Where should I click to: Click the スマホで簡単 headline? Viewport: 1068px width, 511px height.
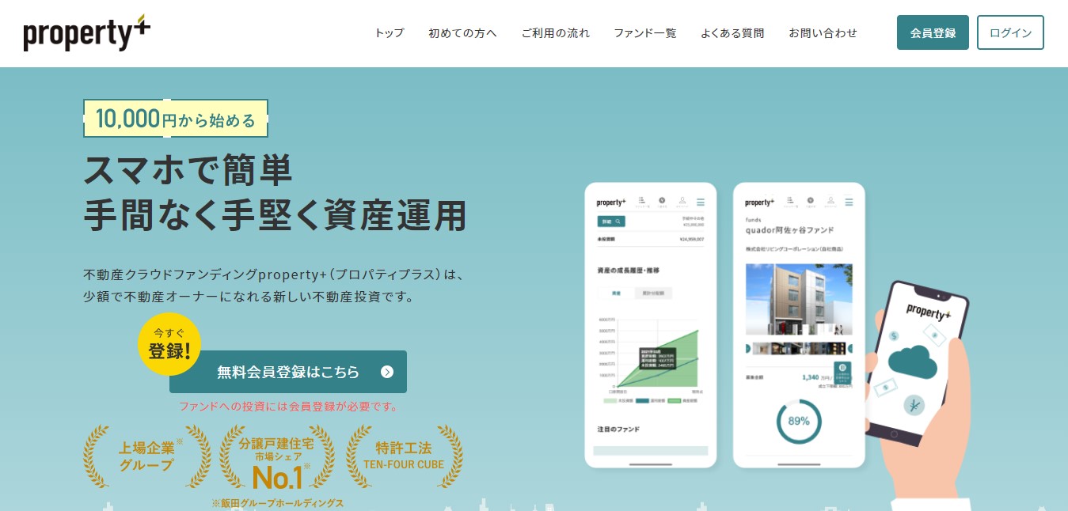point(188,168)
